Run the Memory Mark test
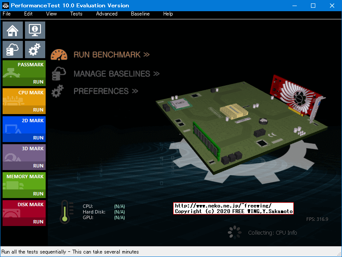Screen dimensions: 342x257 click(24, 194)
